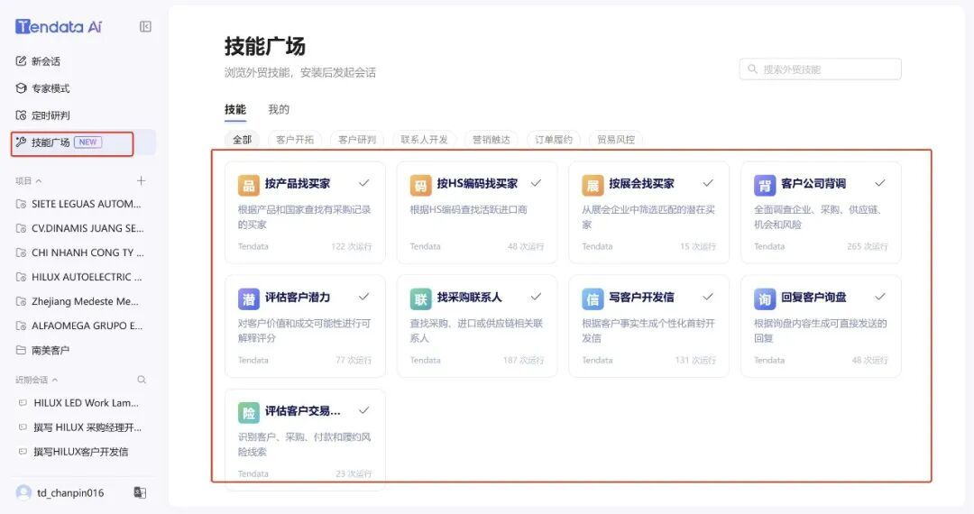Click the 按HS编码找买家 skill icon
The width and height of the screenshot is (974, 514).
pos(420,185)
